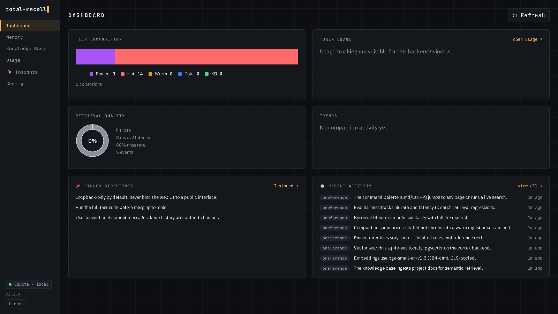The width and height of the screenshot is (558, 314).
Task: Click activity 'Retrieval blends semantic similarity'
Action: click(x=412, y=218)
